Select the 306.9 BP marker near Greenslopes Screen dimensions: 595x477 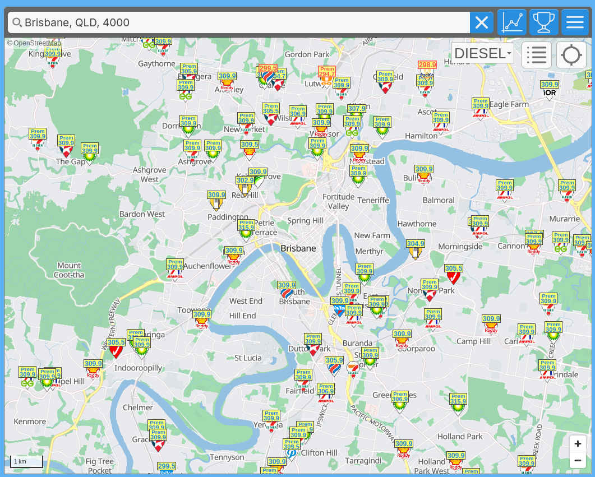coord(400,402)
